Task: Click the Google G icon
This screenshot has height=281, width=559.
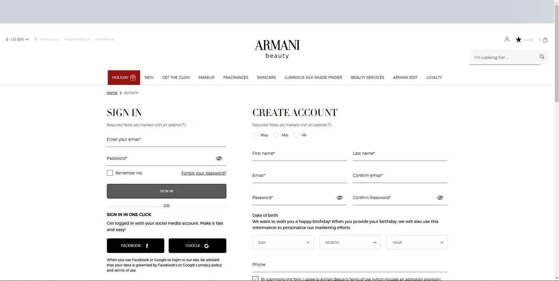Action: (206, 246)
